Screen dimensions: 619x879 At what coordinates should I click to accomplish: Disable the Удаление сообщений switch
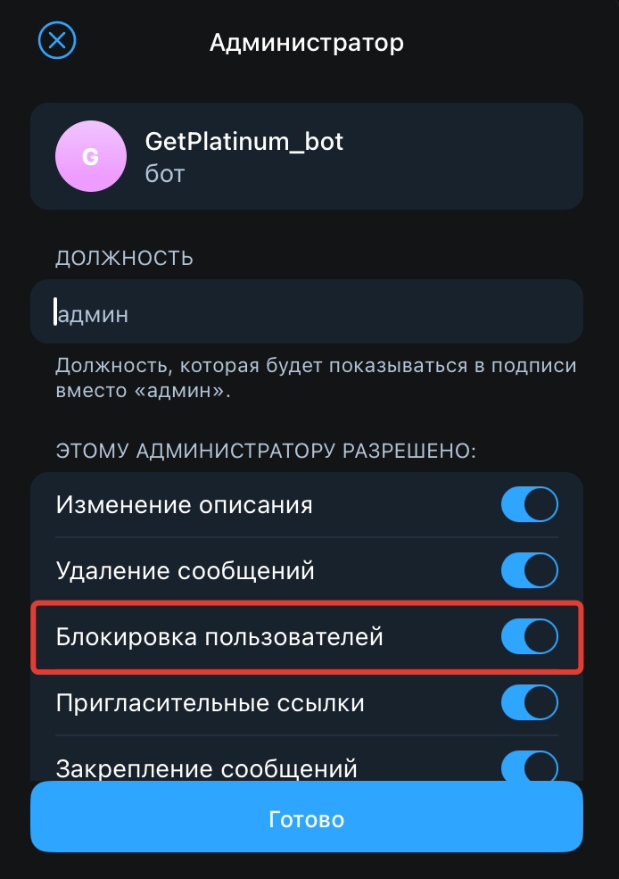[529, 569]
